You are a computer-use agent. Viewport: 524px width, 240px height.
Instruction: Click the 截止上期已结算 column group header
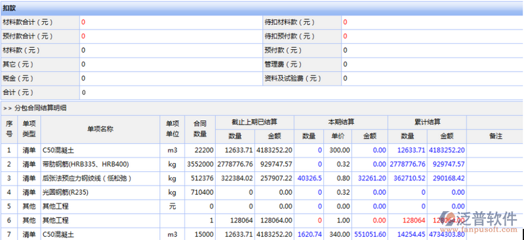(x=254, y=123)
